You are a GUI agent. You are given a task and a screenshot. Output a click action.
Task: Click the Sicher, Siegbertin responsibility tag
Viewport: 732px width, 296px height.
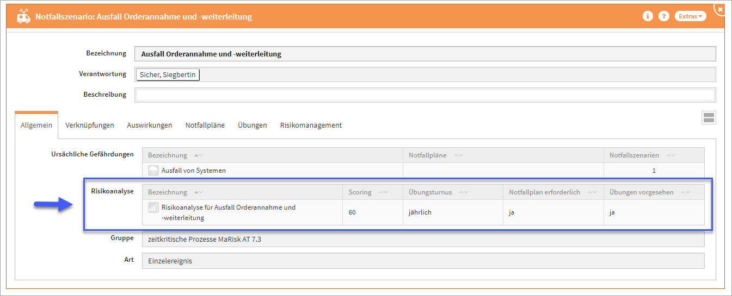click(x=168, y=74)
